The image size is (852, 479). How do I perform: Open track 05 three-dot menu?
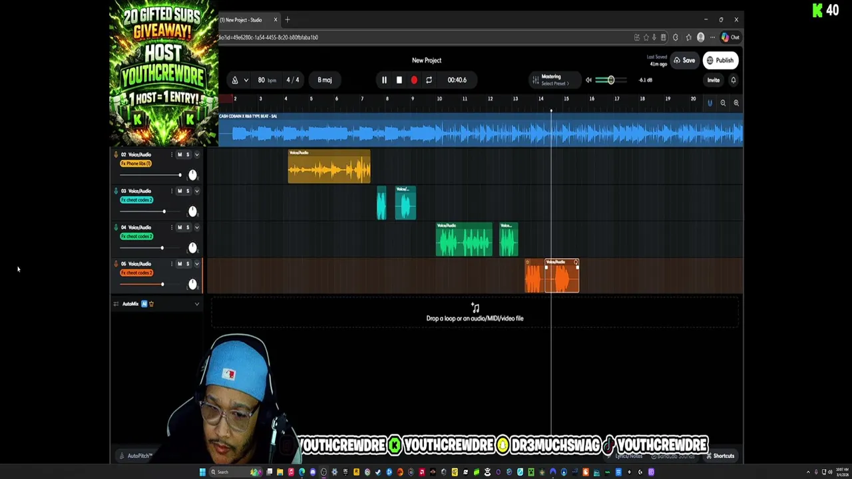[171, 264]
